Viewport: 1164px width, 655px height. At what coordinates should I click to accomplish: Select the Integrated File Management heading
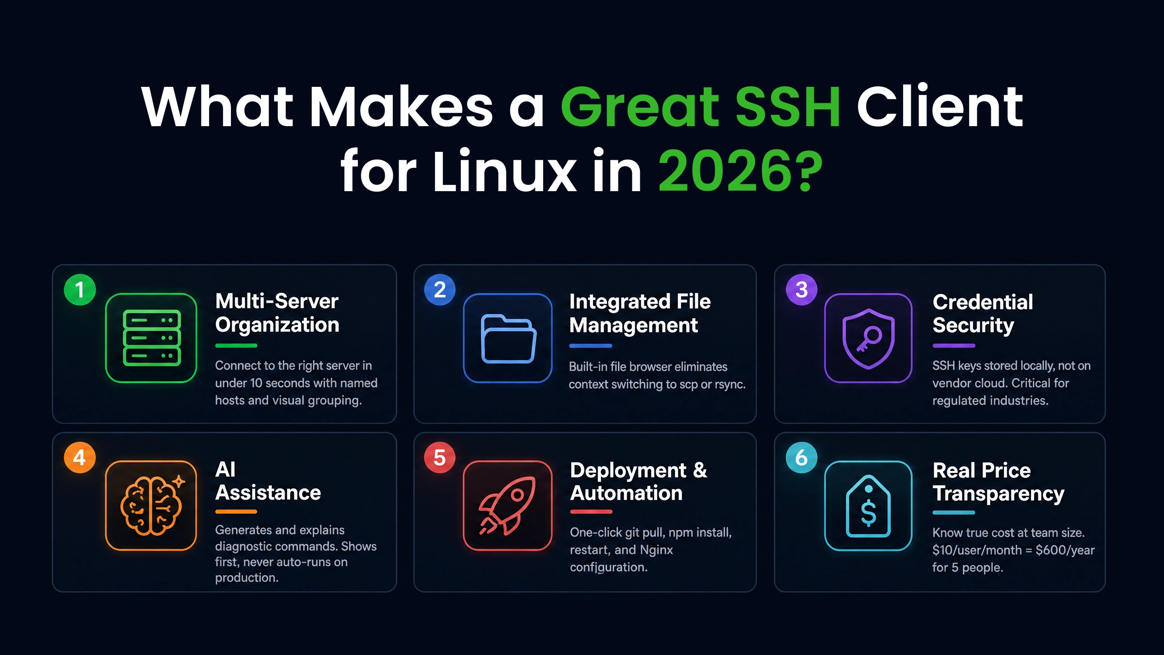[640, 313]
